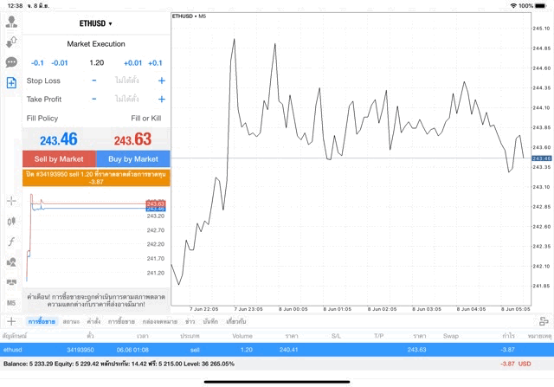Click the Market Execution label
The image size is (554, 387).
[x=96, y=44]
